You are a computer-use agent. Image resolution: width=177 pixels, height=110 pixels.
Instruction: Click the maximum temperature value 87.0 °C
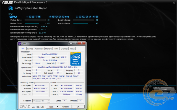click(42, 33)
